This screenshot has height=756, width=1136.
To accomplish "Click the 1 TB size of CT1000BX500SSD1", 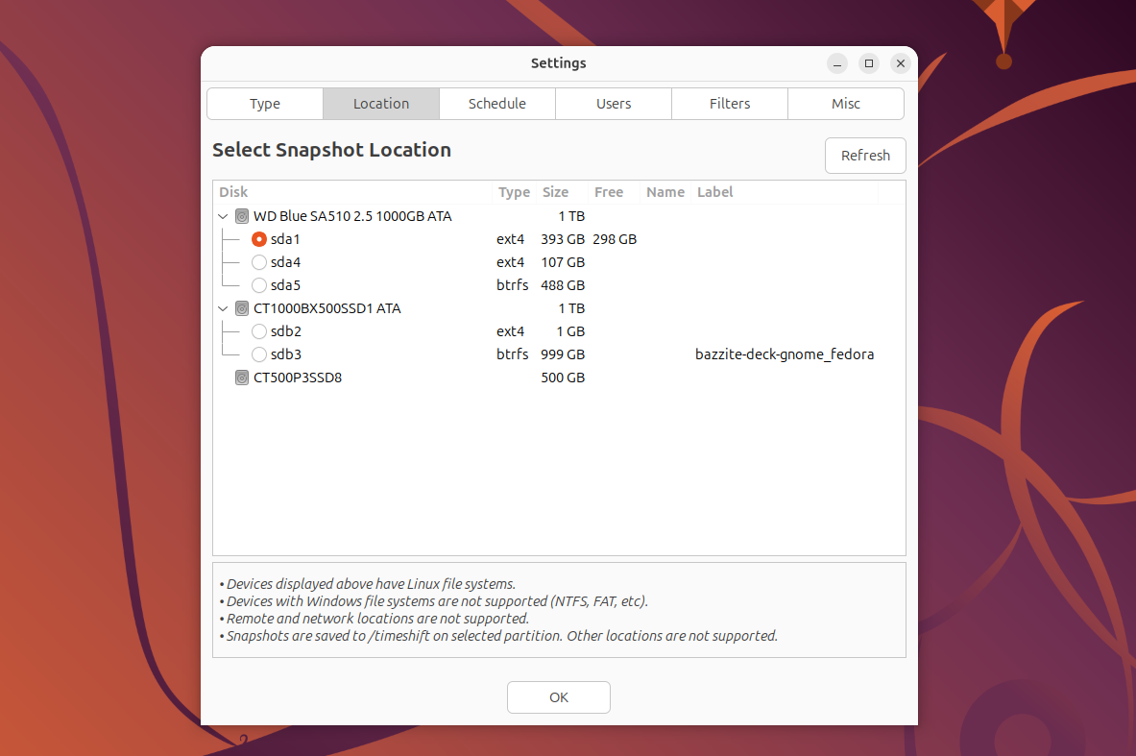I will click(x=571, y=308).
